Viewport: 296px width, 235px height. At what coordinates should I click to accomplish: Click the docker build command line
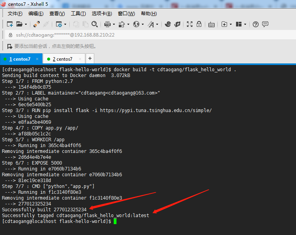tap(119, 70)
